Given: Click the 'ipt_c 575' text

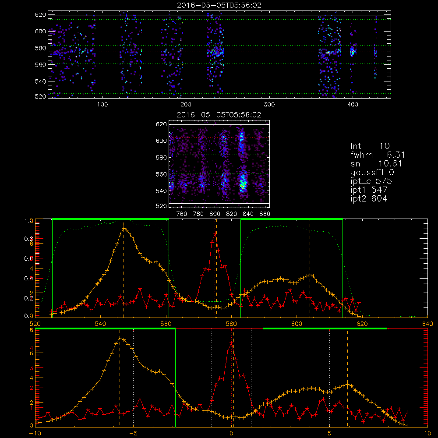Looking at the screenshot, I should pyautogui.click(x=371, y=181).
